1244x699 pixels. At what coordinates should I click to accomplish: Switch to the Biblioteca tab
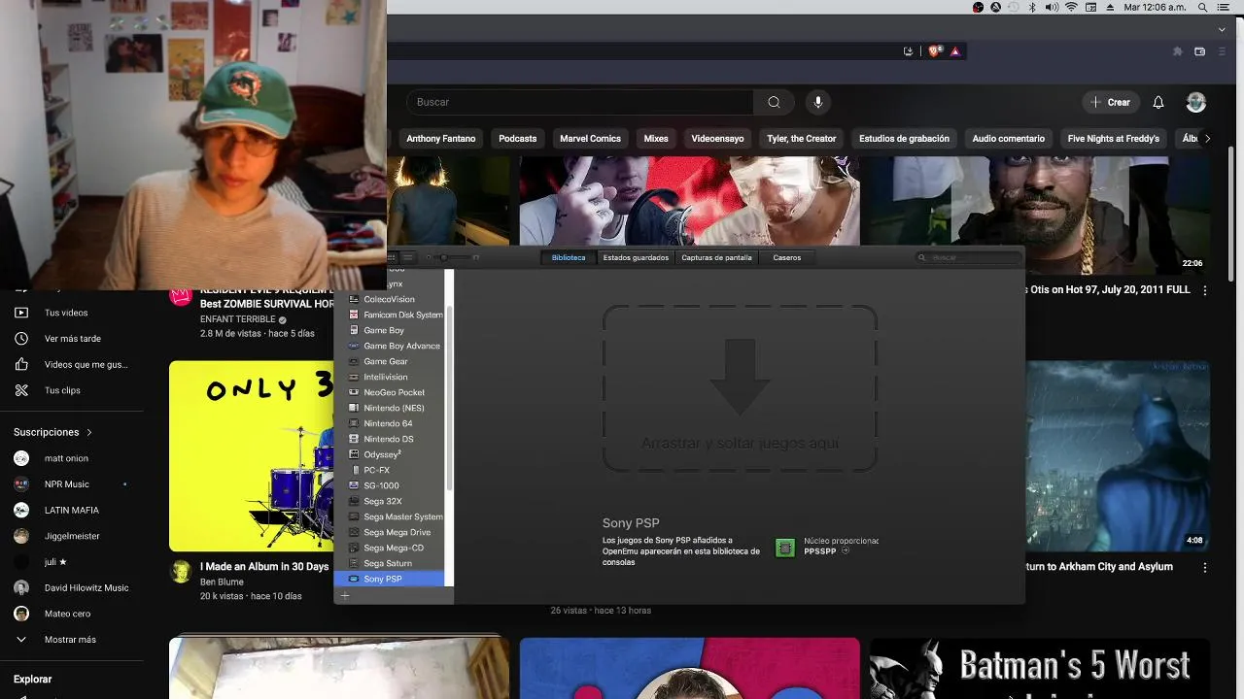(x=569, y=257)
